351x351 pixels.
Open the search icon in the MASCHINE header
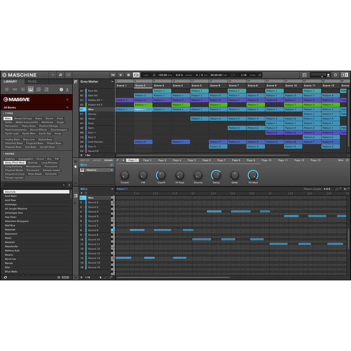coord(61,75)
